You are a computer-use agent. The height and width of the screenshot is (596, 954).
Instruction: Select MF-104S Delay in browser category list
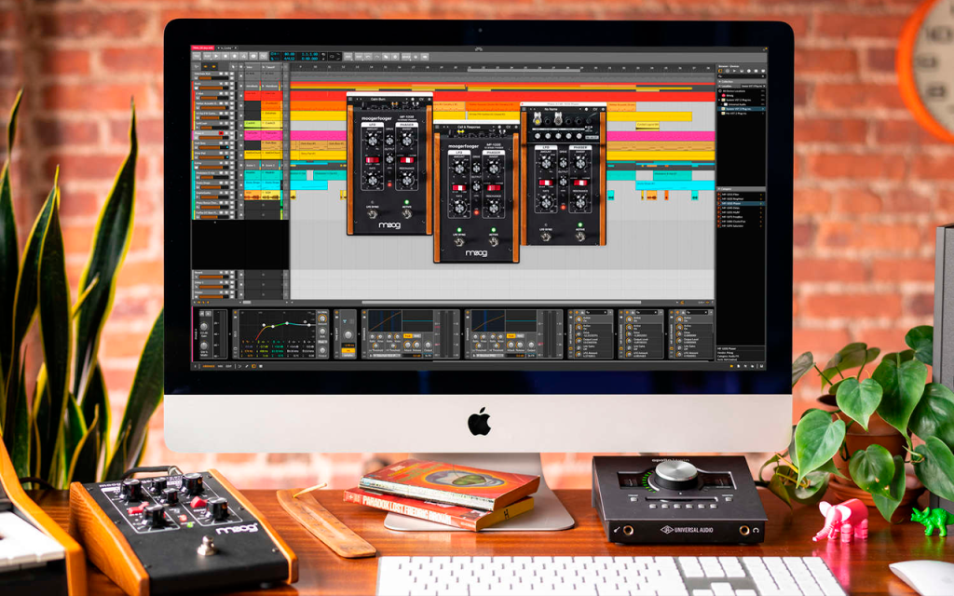pos(741,208)
